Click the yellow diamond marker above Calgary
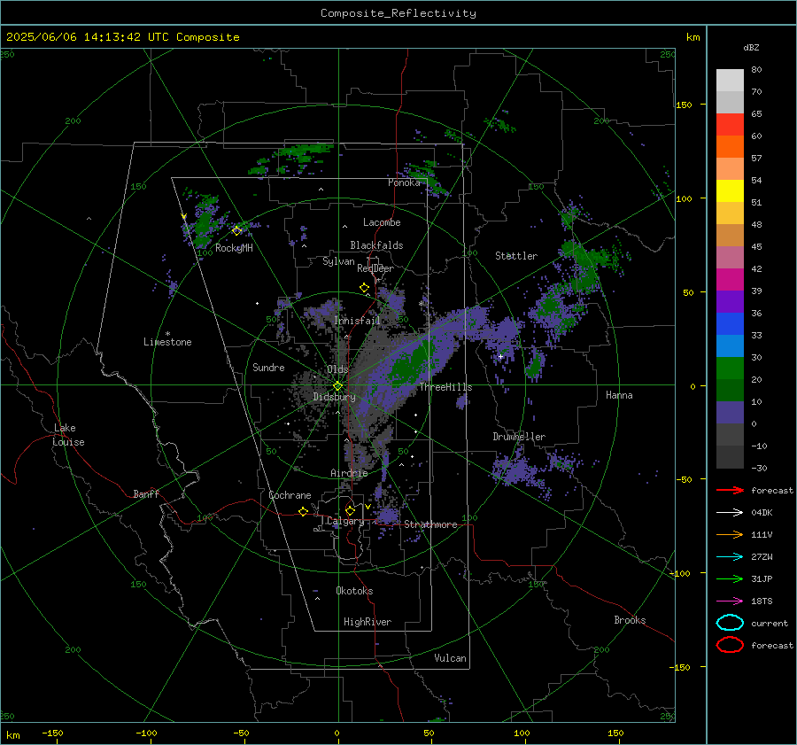797x745 pixels. 350,510
